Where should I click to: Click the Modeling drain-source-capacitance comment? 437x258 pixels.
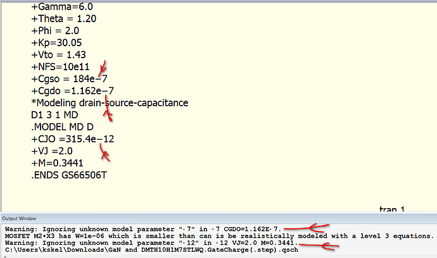pos(109,103)
